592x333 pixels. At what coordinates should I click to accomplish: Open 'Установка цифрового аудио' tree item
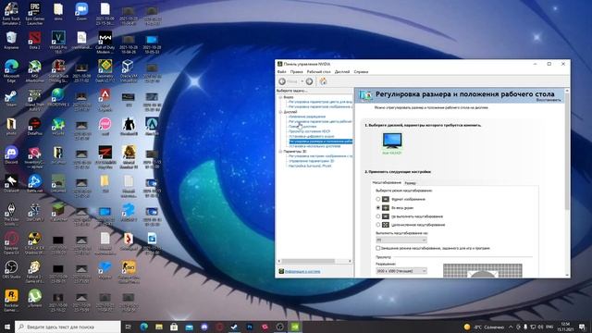tap(312, 136)
